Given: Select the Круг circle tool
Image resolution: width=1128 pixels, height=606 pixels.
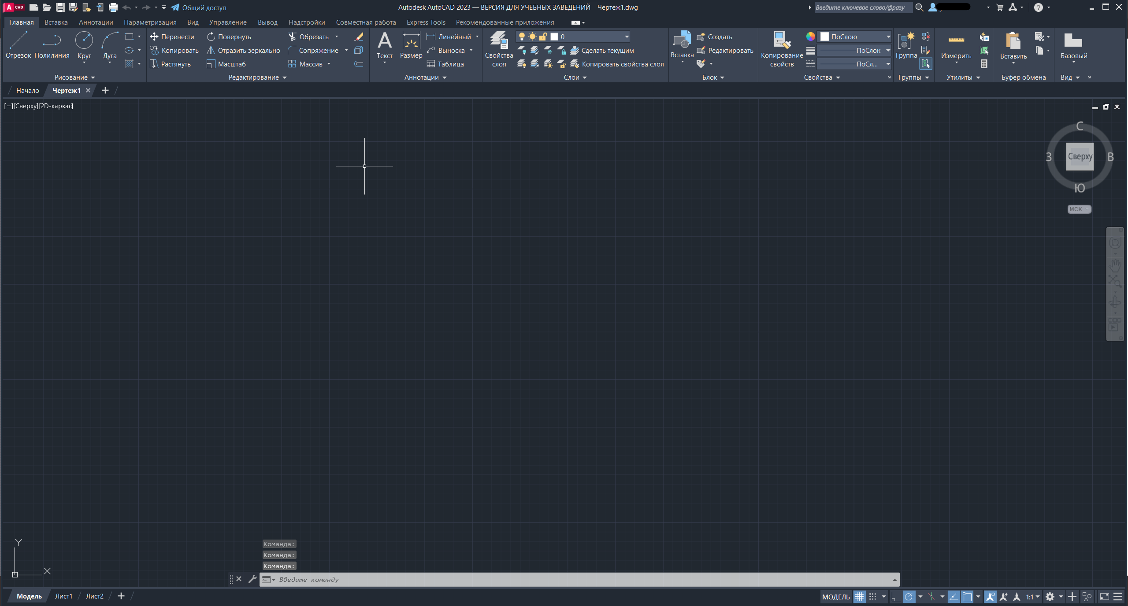Looking at the screenshot, I should (x=84, y=45).
